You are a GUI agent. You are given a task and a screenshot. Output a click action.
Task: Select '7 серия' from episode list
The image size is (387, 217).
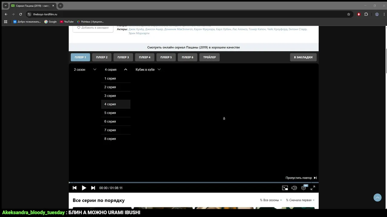tap(116, 130)
